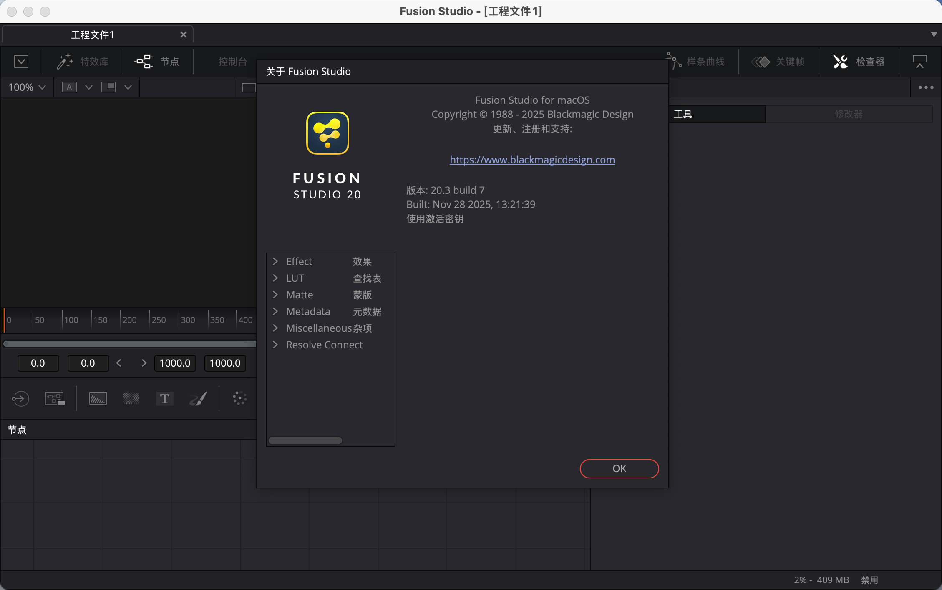Click the horizontal scrollbar in tree list

coord(305,440)
